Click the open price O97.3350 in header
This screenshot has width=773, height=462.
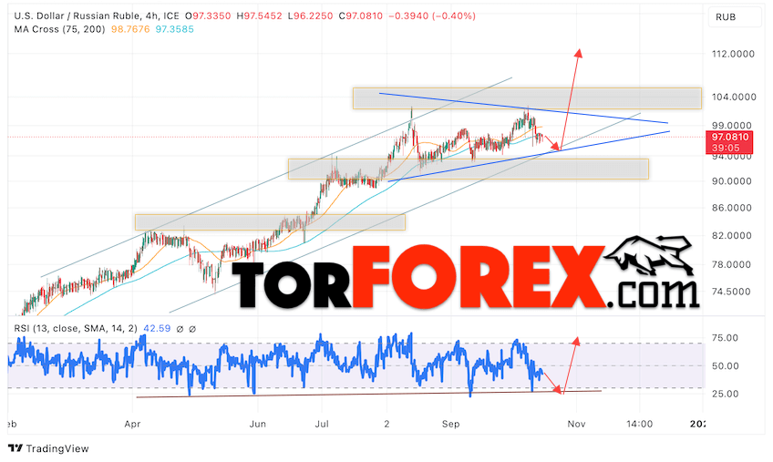click(208, 15)
